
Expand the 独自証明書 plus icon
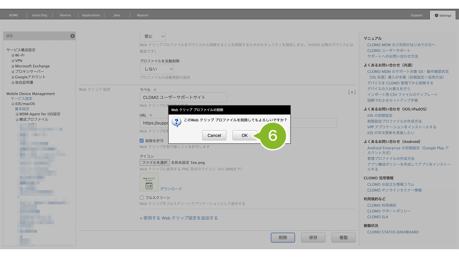pos(13,83)
